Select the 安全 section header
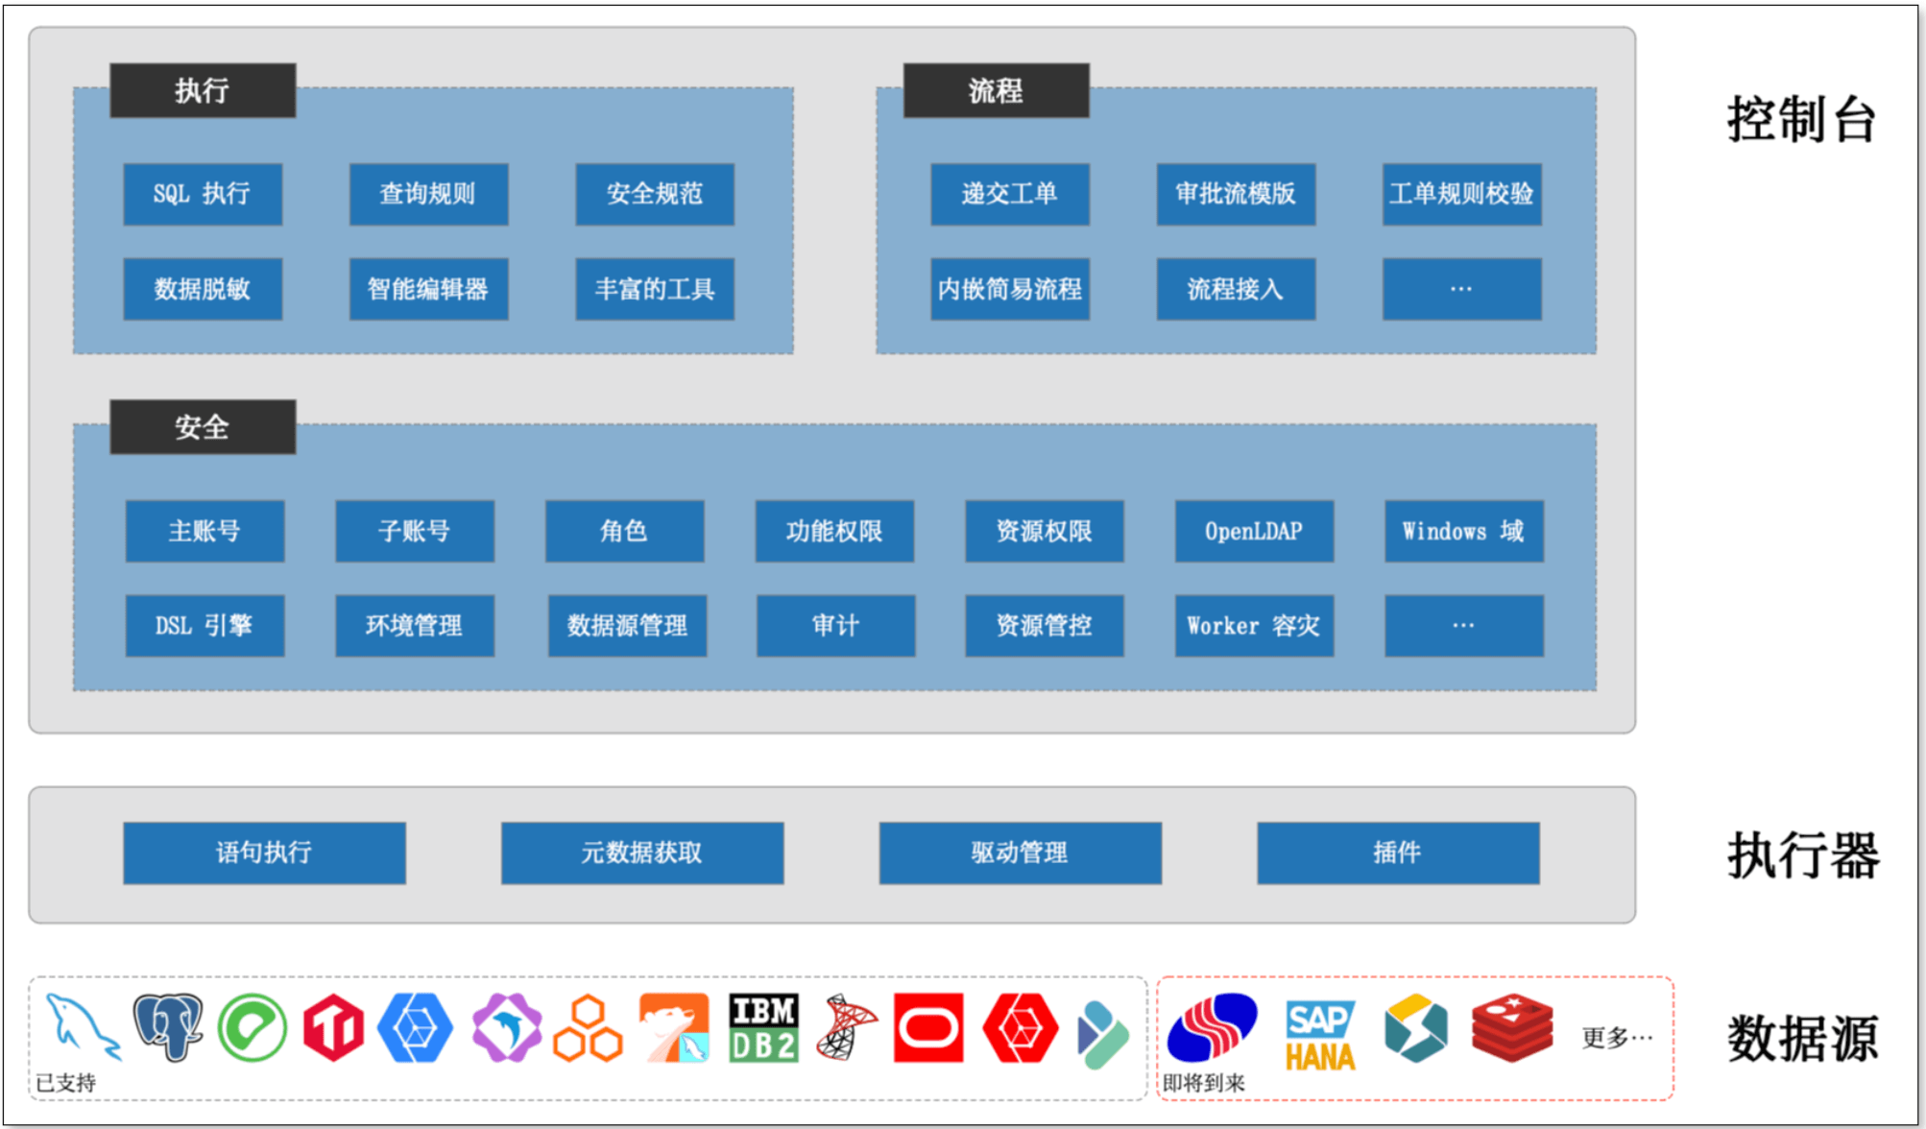The width and height of the screenshot is (1926, 1129). tap(203, 426)
